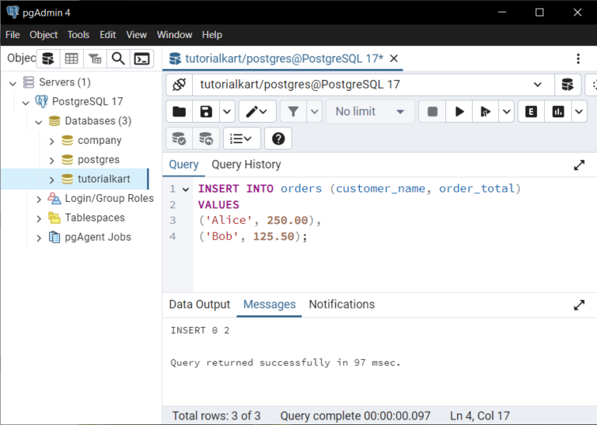Click the Query Tool database icon in Object Explorer toolbar

coord(48,58)
